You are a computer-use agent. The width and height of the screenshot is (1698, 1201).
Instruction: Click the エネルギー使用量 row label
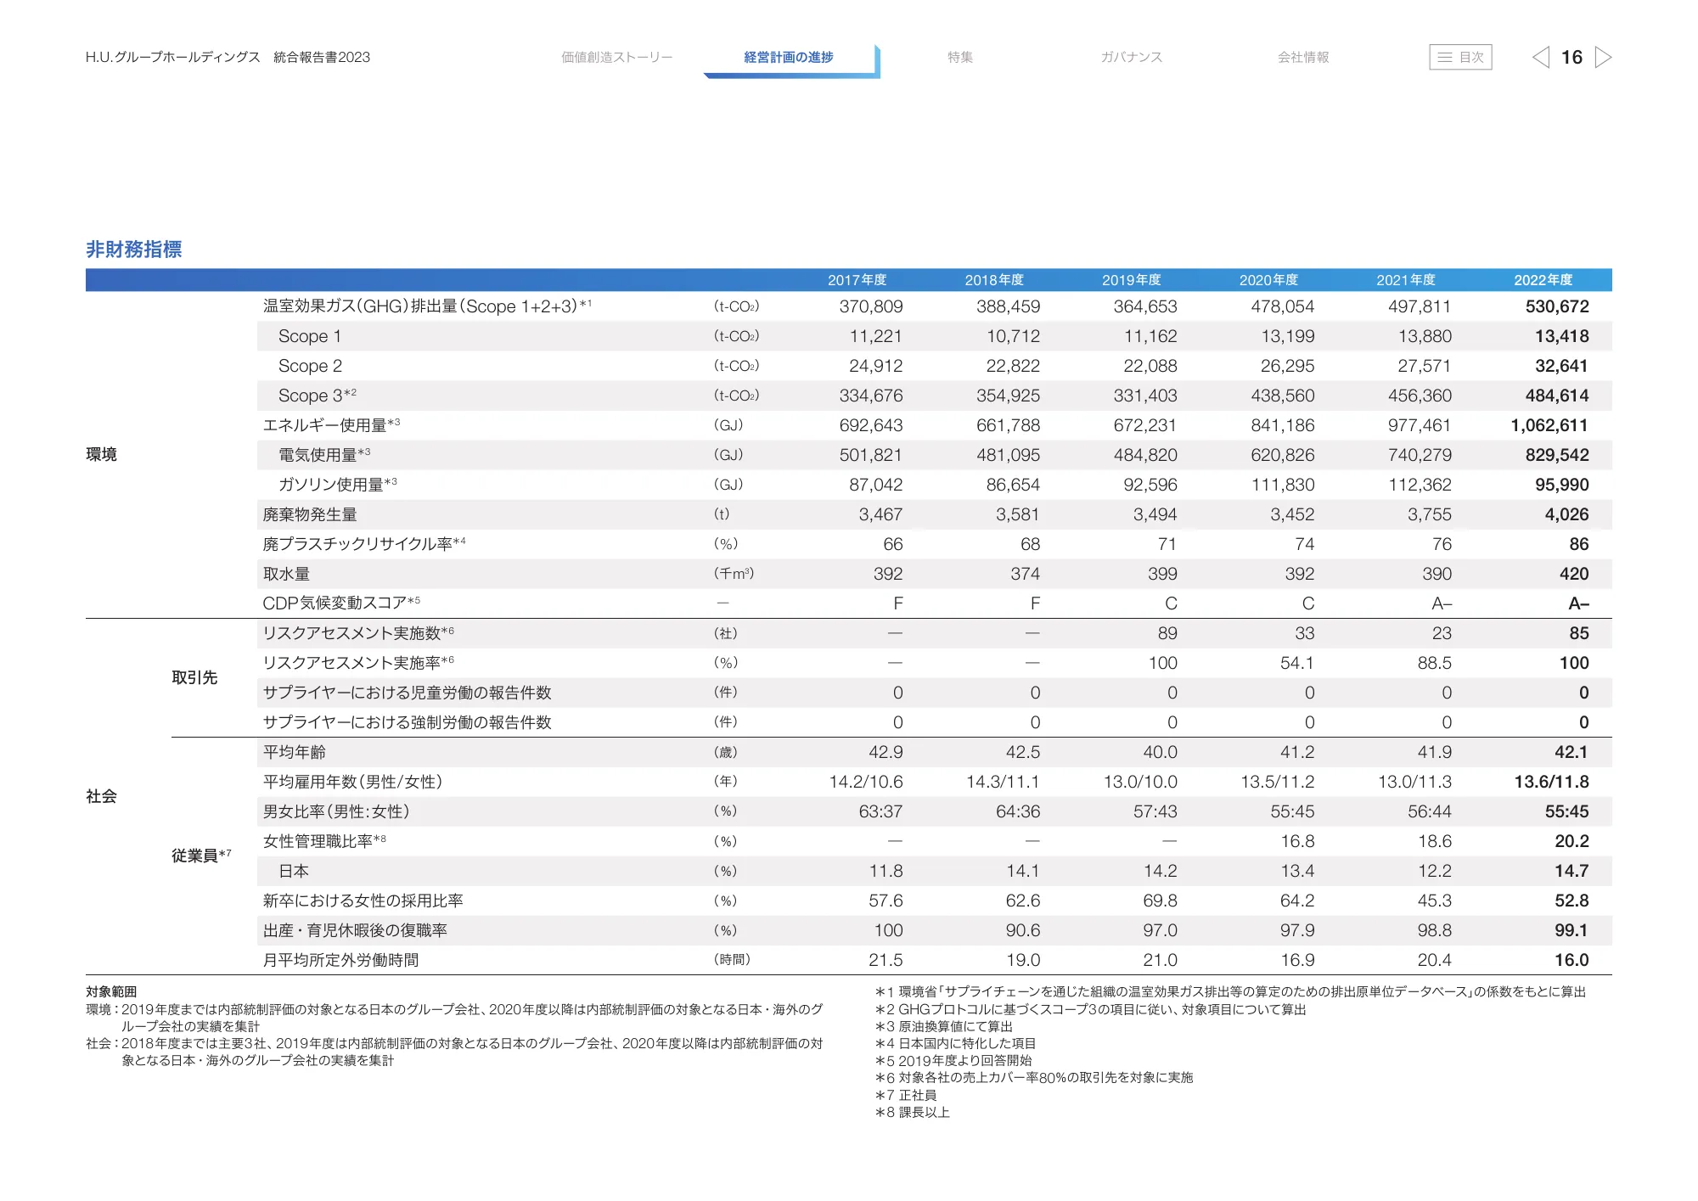coord(324,425)
